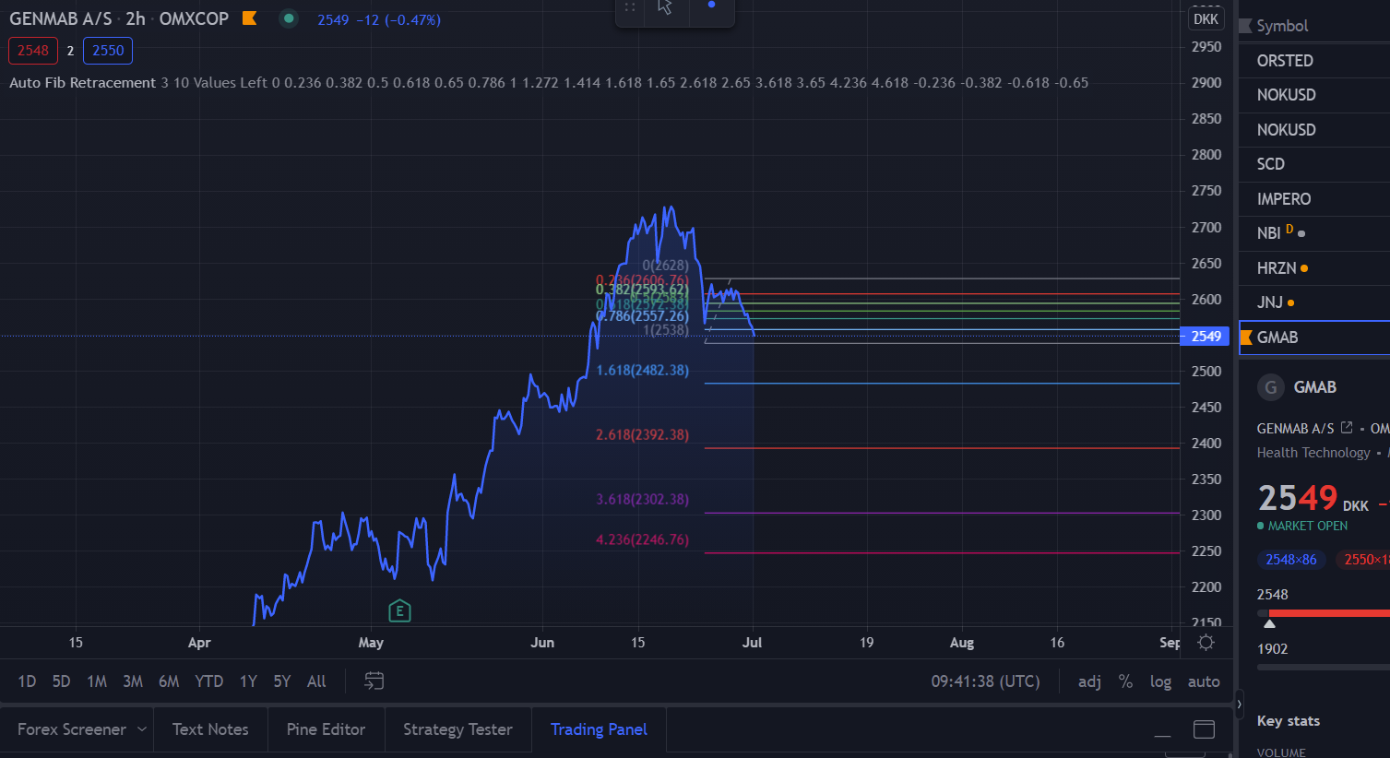Click the 2548 sell price button
The height and width of the screenshot is (758, 1390).
tap(33, 51)
